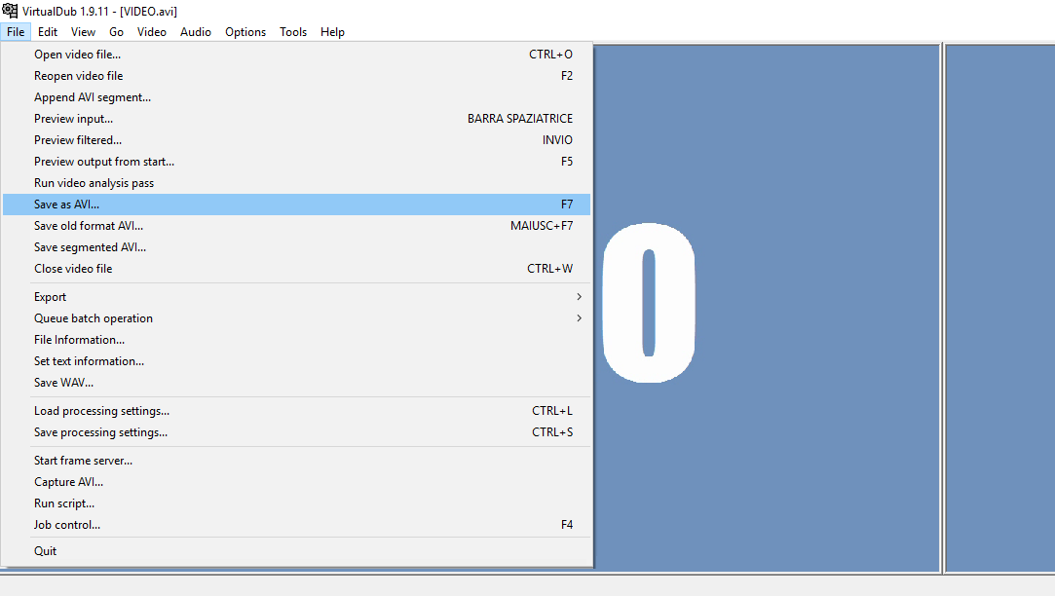Viewport: 1055px width, 596px height.
Task: Choose Save segmented AVI...
Action: point(297,247)
